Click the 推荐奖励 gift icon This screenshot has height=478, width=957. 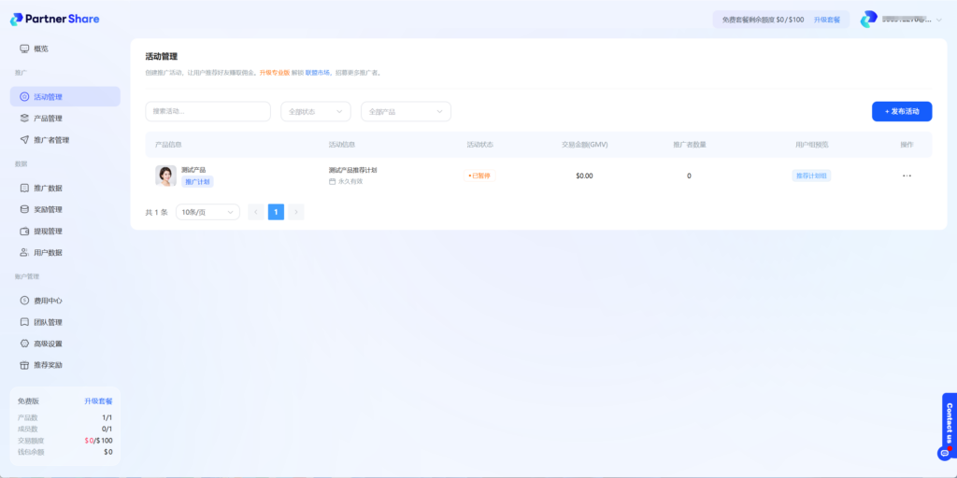pyautogui.click(x=24, y=365)
